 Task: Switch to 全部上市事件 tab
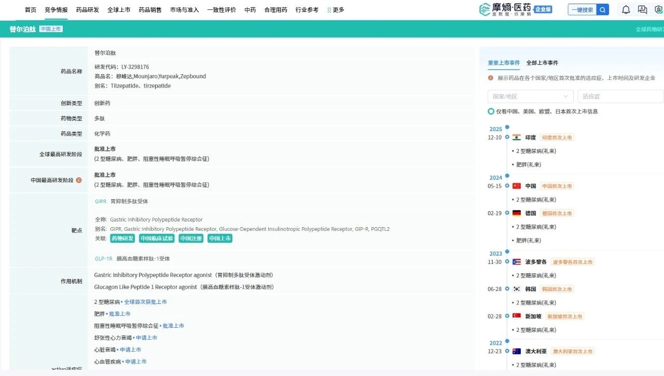542,63
